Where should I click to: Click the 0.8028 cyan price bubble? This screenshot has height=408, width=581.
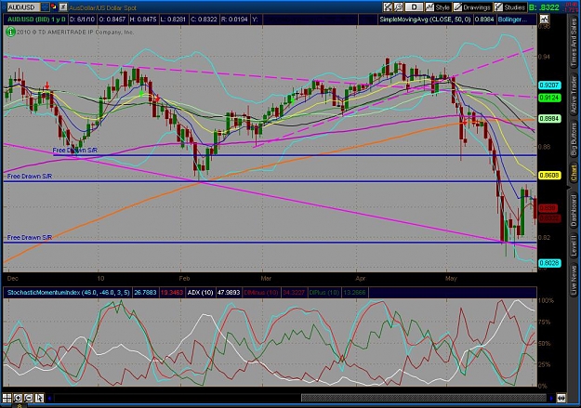(x=548, y=263)
